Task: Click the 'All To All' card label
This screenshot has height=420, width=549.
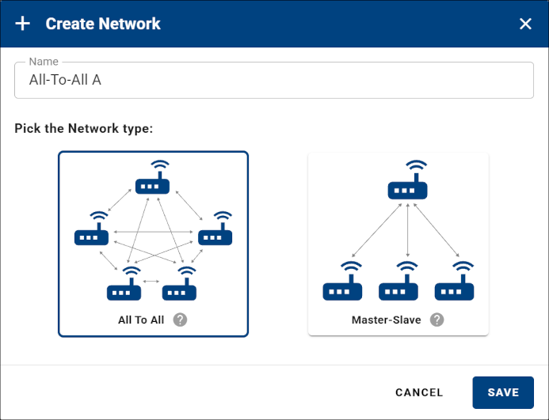Action: click(141, 320)
